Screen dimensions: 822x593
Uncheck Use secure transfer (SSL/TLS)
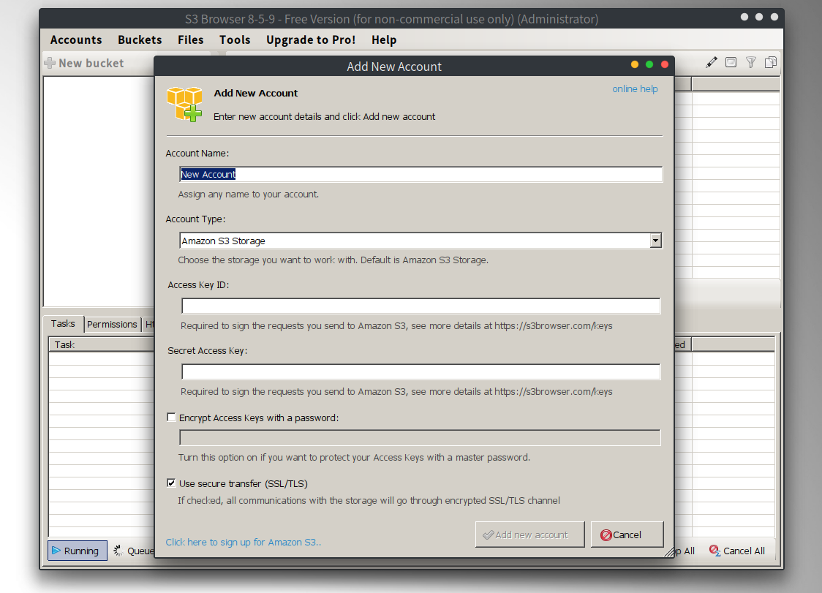[x=172, y=483]
